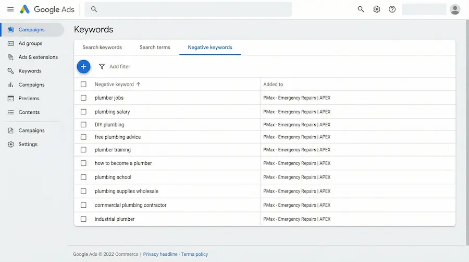Click the Settings gear icon in sidebar

point(11,145)
